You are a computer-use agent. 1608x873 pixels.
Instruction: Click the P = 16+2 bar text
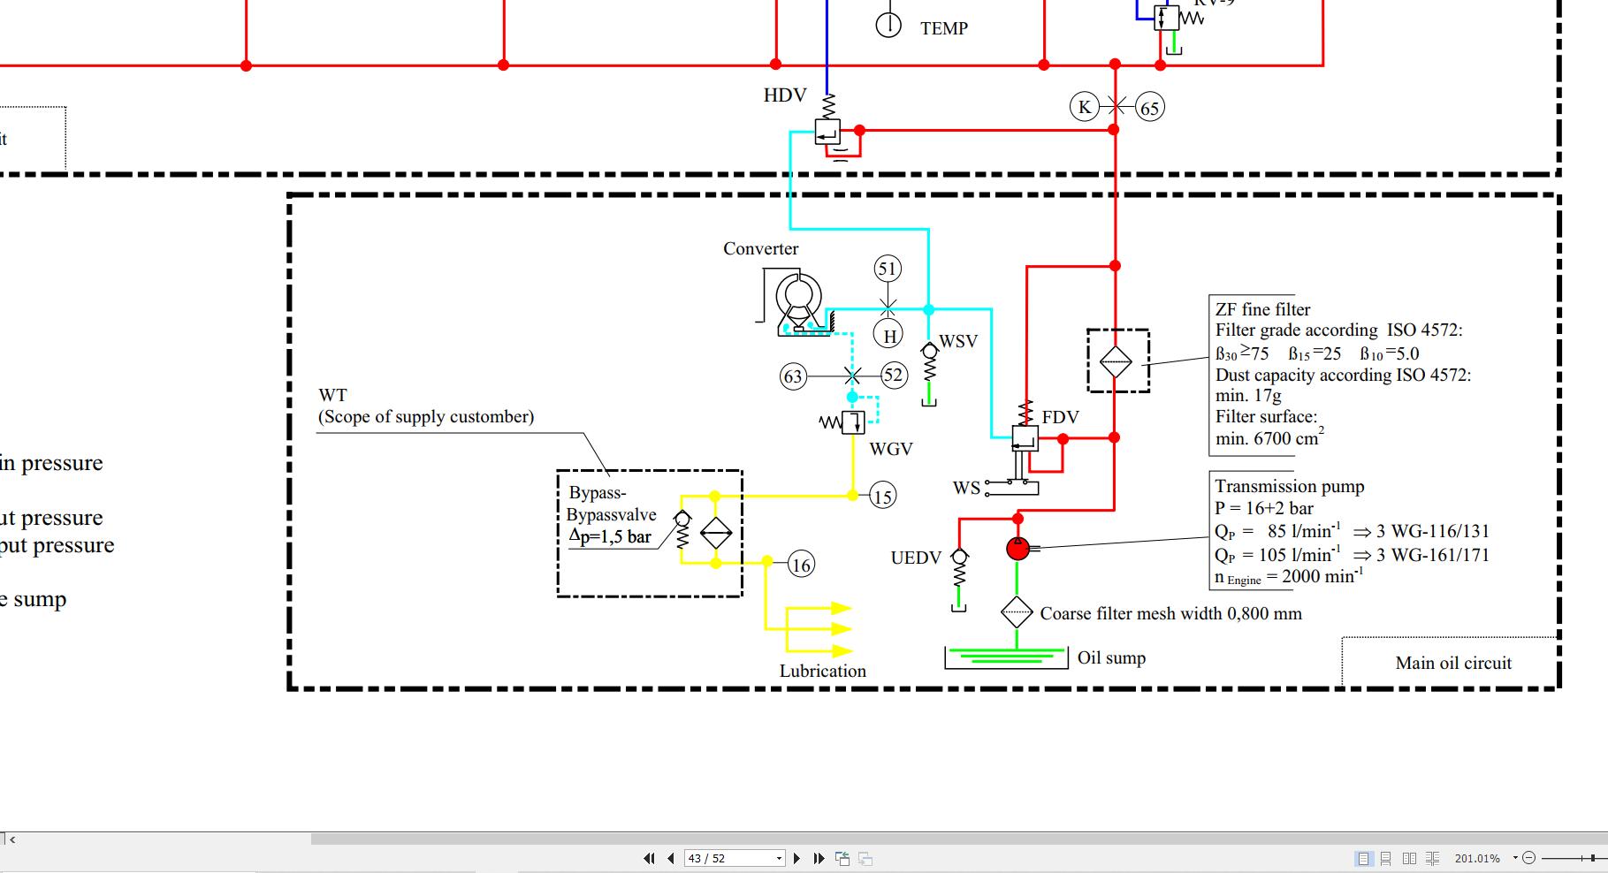[x=1264, y=508]
